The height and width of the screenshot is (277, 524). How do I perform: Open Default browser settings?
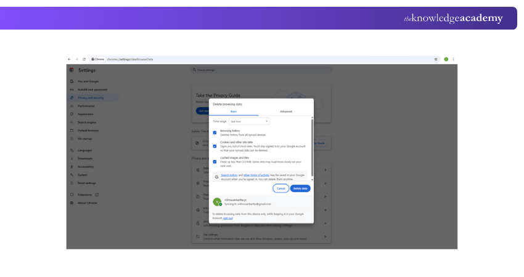[88, 130]
